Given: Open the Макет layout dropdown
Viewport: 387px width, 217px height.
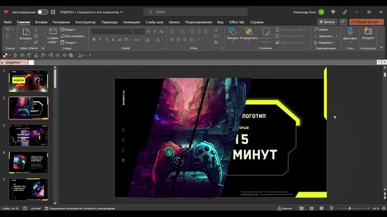Looking at the screenshot, I should [68, 30].
